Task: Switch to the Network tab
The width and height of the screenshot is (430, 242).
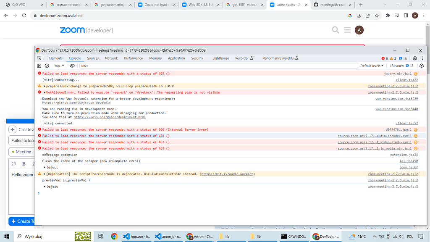Action: tap(111, 58)
